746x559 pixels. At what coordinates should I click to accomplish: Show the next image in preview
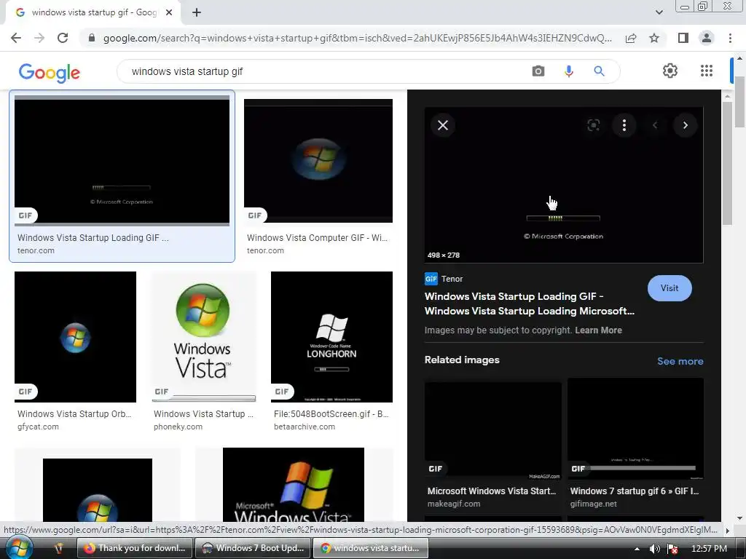(685, 125)
